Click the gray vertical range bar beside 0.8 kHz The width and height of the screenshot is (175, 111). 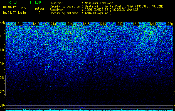(x=5, y=85)
